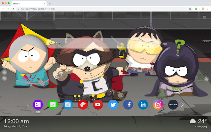Open the Chrome profile avatar
This screenshot has height=132, width=211.
pyautogui.click(x=203, y=9)
